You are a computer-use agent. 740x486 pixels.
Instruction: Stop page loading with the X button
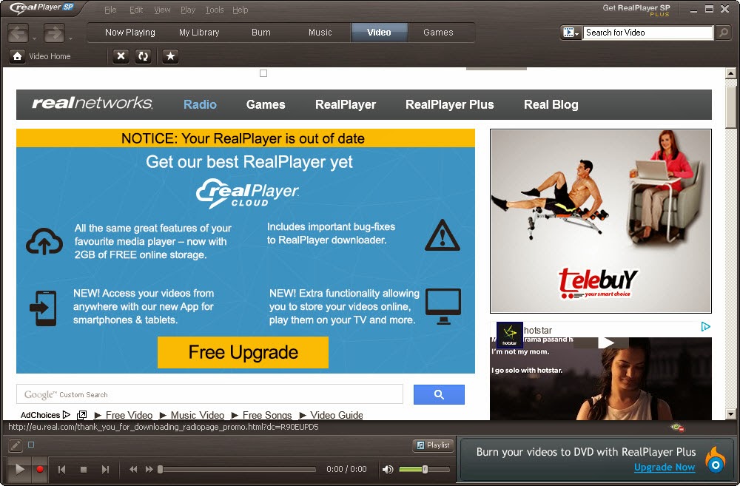pos(121,56)
